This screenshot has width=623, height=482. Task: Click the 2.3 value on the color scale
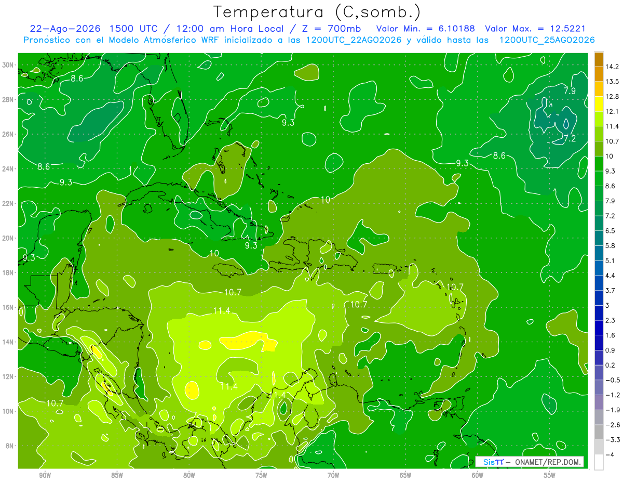611,320
